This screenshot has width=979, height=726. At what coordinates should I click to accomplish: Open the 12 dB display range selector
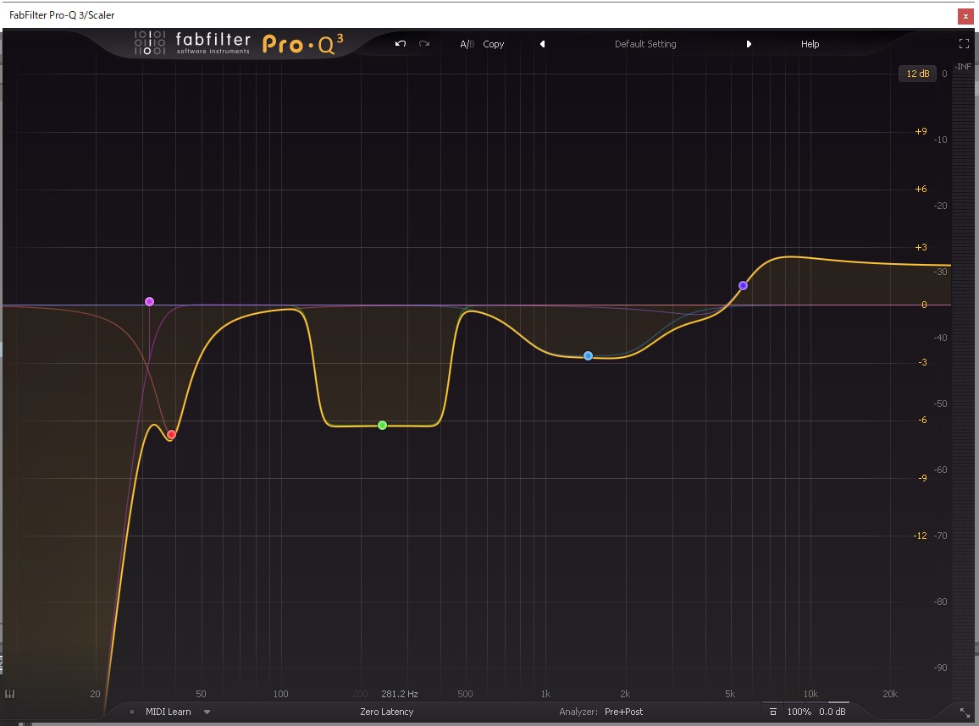pos(918,74)
